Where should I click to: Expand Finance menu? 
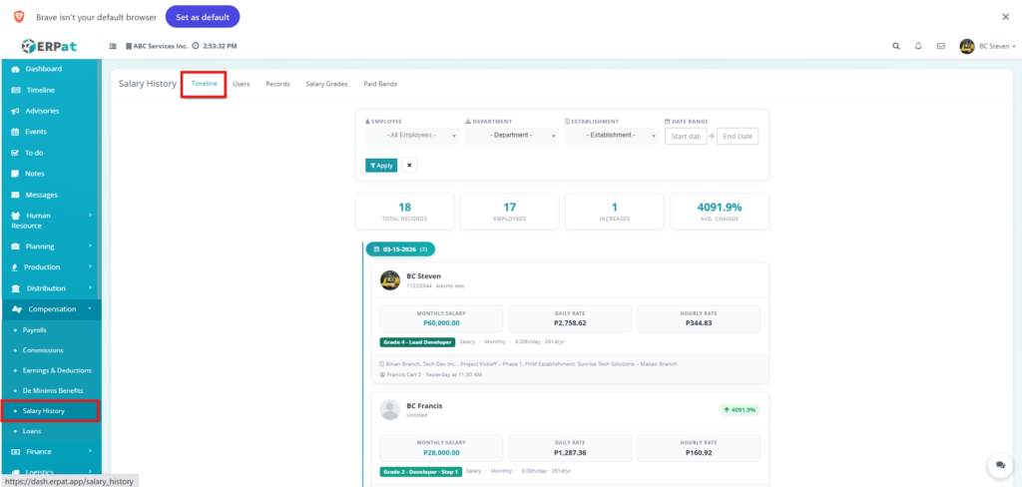coord(51,451)
